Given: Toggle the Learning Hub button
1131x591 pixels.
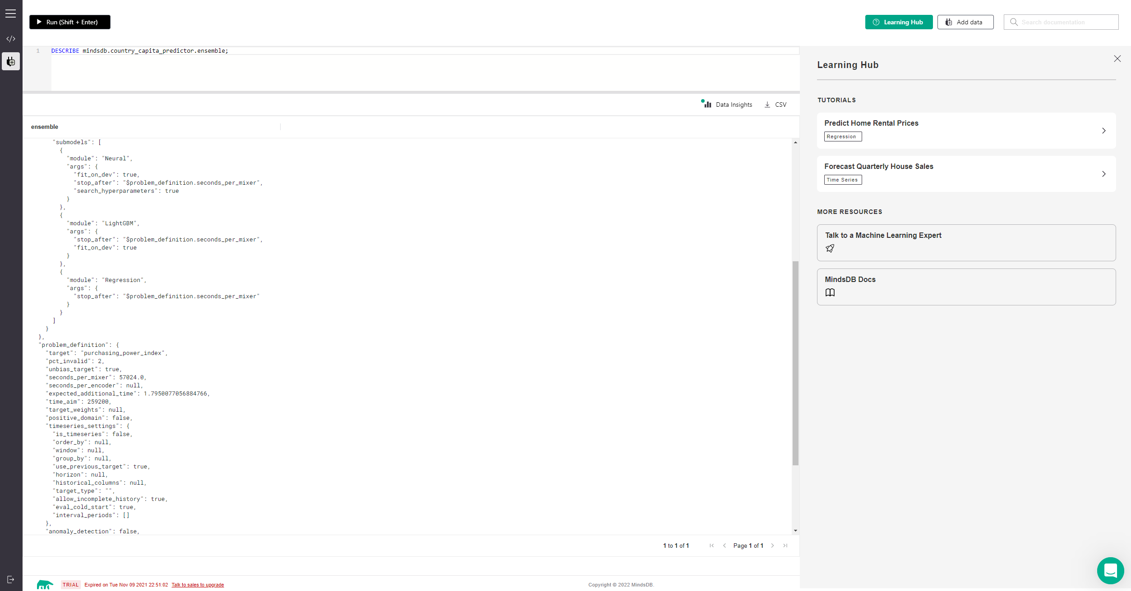Looking at the screenshot, I should tap(899, 22).
